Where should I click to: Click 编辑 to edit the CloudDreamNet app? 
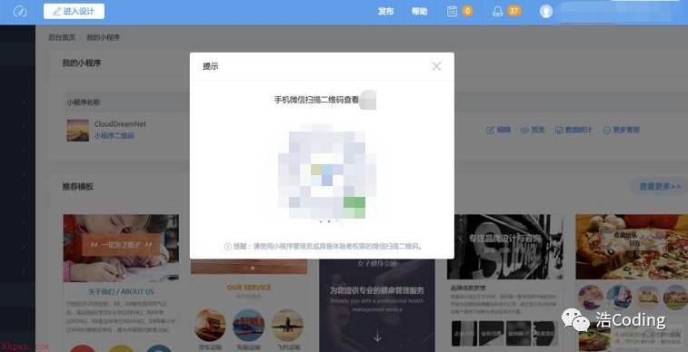tap(498, 130)
